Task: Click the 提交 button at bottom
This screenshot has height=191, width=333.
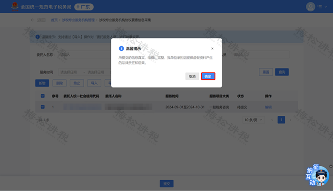Action: [x=166, y=183]
